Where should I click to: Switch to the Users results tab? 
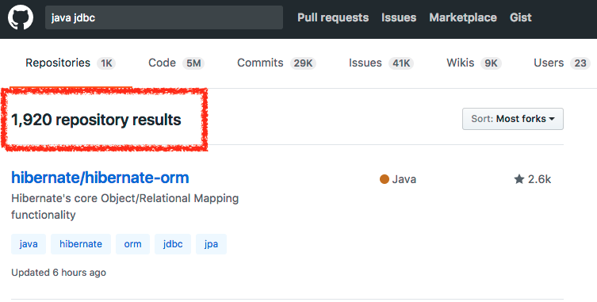[562, 63]
